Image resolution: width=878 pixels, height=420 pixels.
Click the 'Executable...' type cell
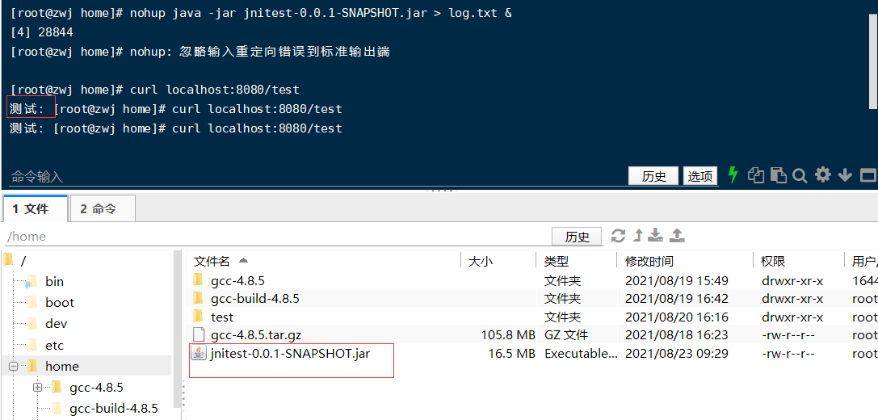[x=581, y=353]
